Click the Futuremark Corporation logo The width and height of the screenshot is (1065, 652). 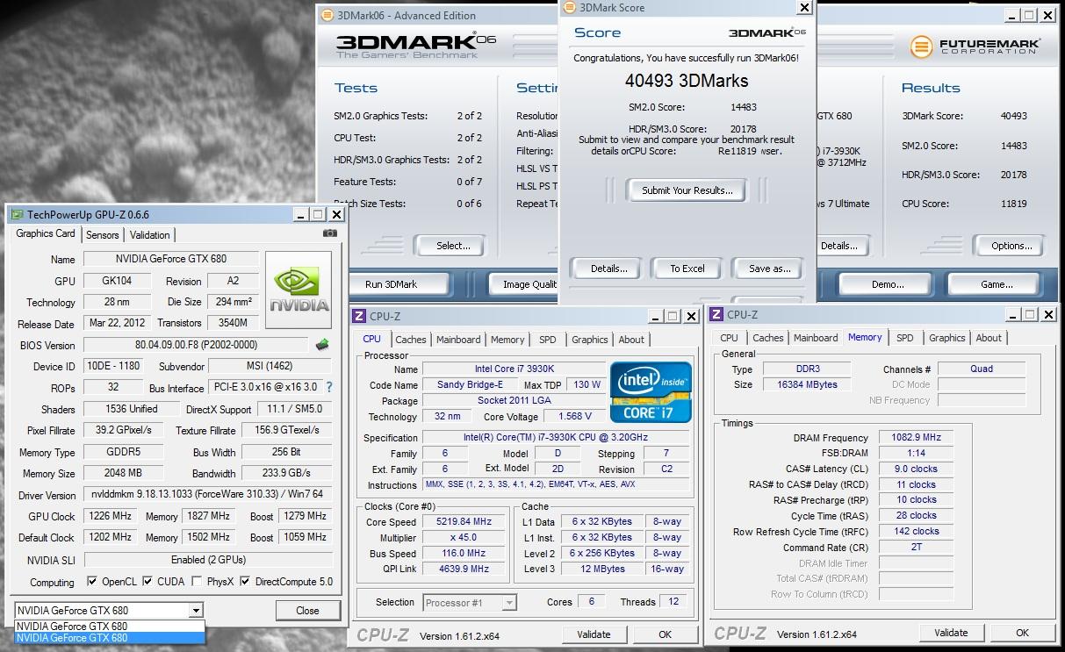point(975,46)
